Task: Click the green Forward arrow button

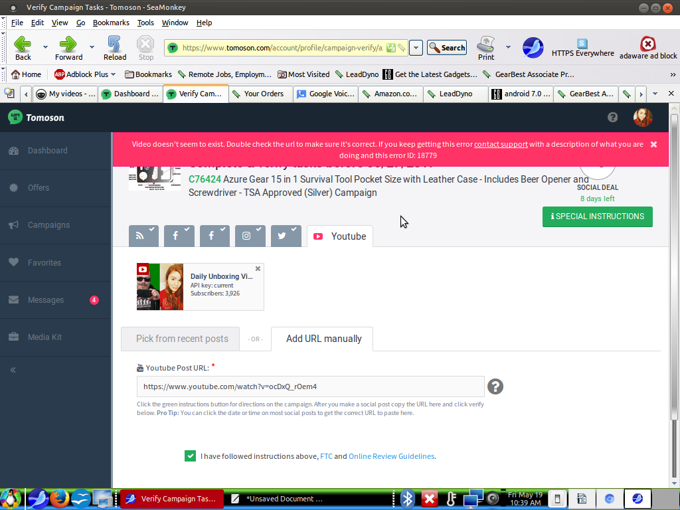Action: pos(68,48)
